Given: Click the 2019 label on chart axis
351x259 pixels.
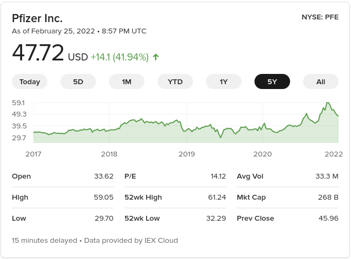Looking at the screenshot, I should 187,154.
